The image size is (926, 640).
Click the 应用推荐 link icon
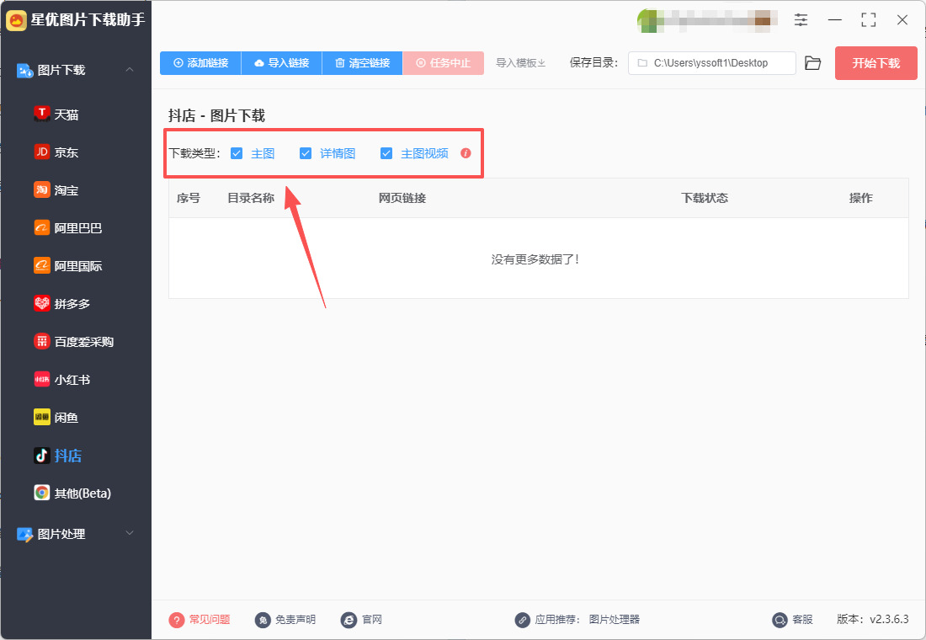pos(522,620)
